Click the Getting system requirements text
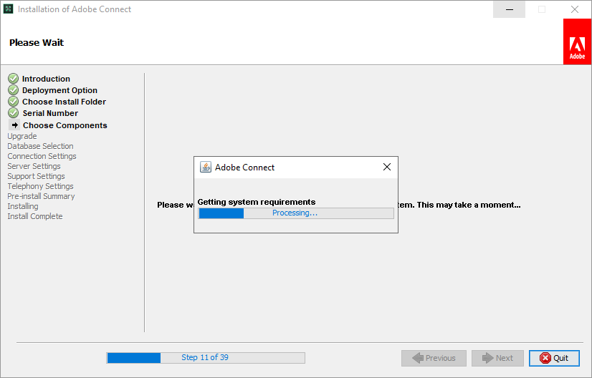Screen dimensions: 592x378 point(257,202)
